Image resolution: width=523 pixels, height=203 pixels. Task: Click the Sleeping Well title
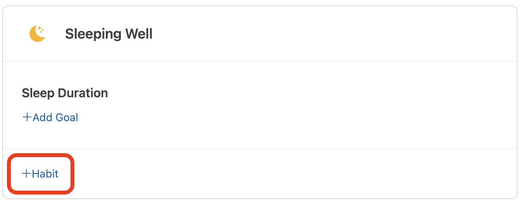tap(109, 34)
